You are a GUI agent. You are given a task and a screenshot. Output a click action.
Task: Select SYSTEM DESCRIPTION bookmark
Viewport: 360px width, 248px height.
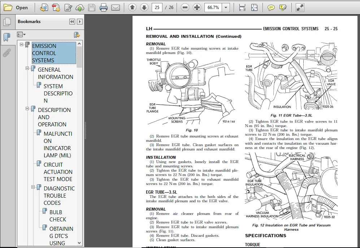[x=58, y=93]
